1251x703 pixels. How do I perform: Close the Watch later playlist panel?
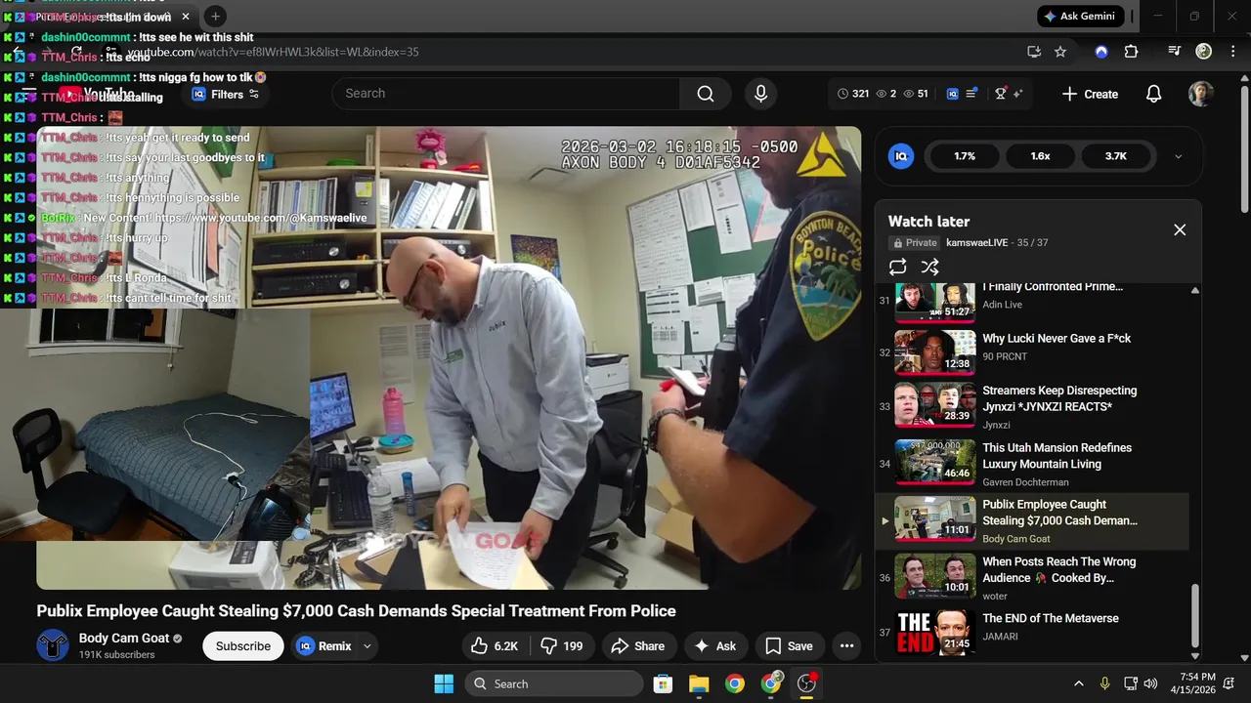[x=1180, y=229]
